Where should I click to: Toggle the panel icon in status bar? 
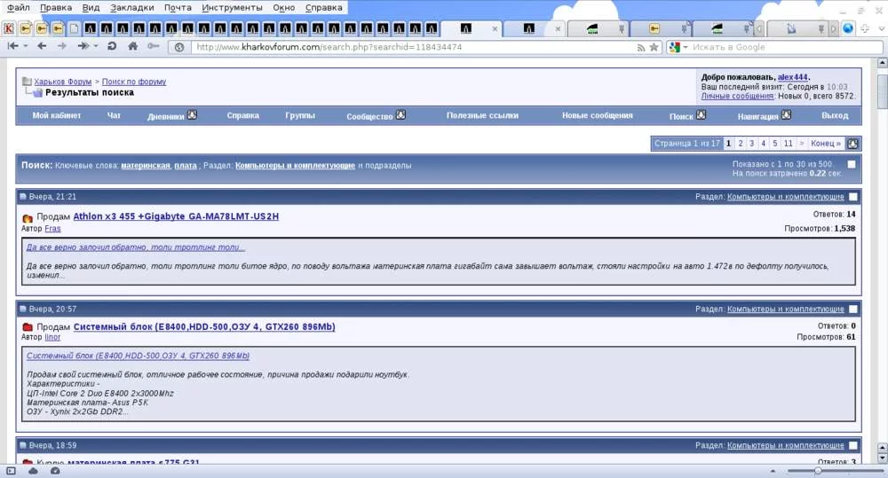(x=12, y=471)
